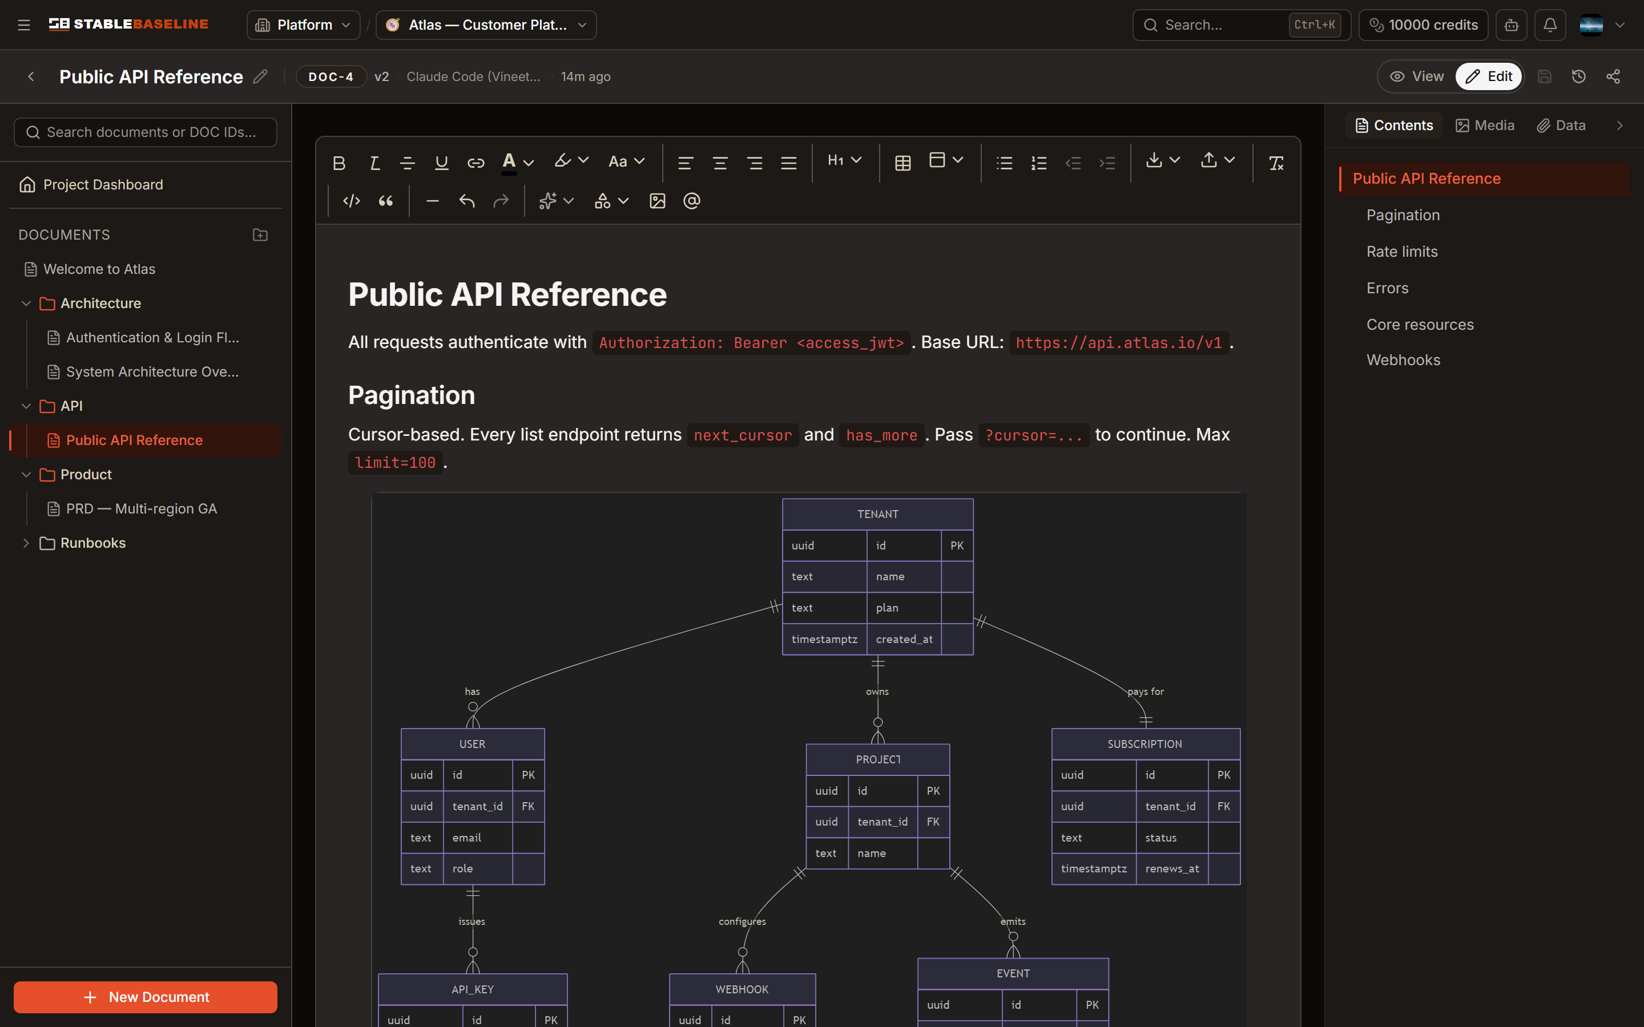The width and height of the screenshot is (1644, 1027).
Task: Insert an @ mention
Action: pos(692,201)
